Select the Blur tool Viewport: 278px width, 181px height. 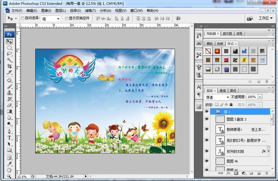(9, 118)
